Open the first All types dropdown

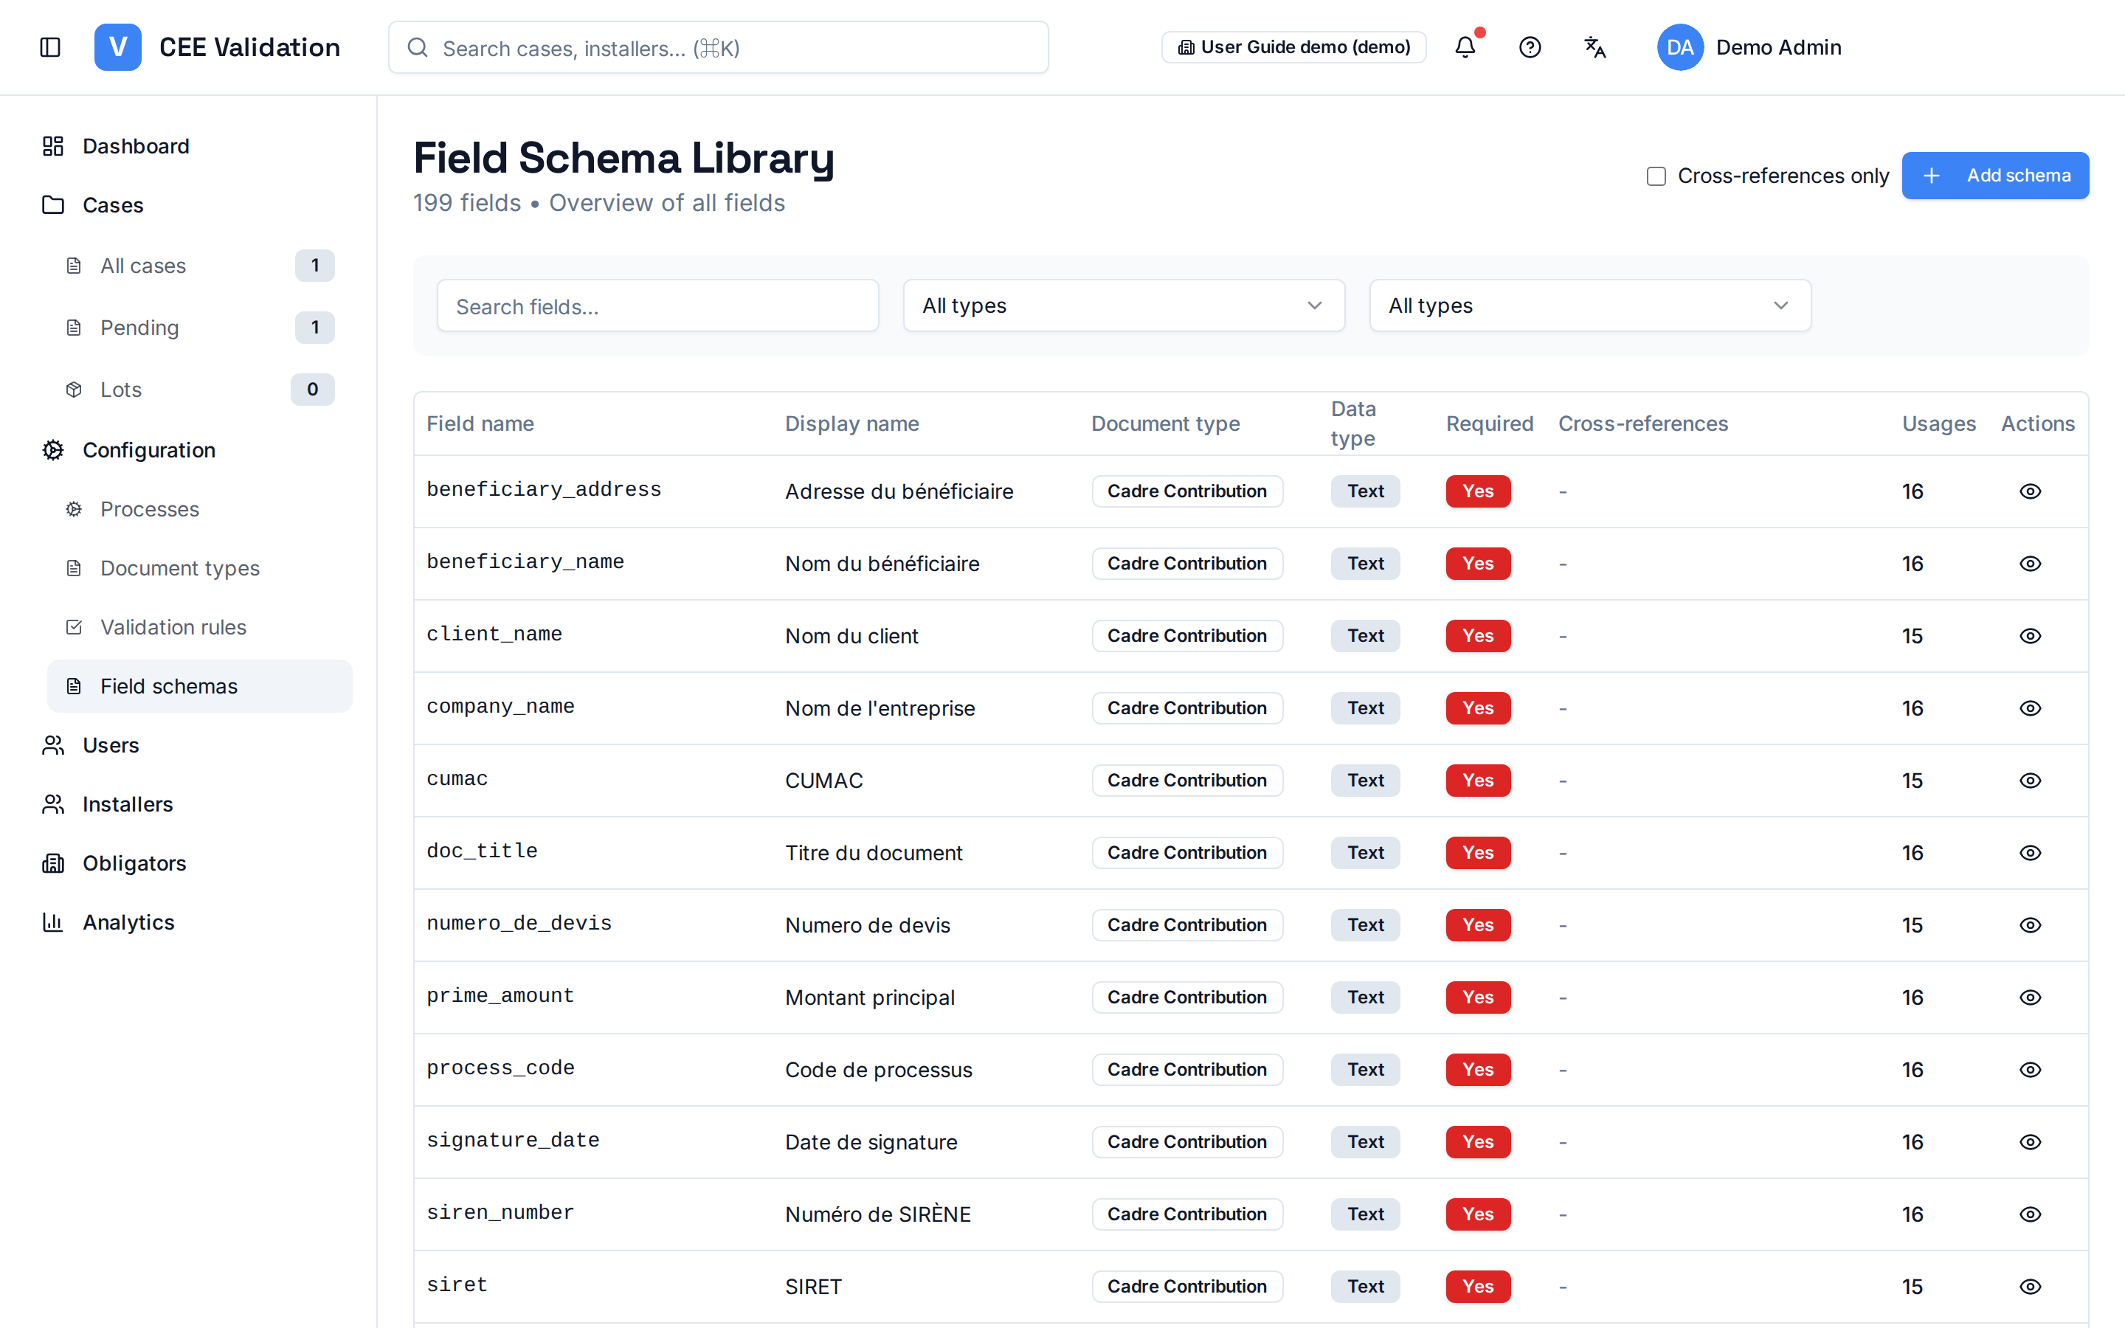(x=1124, y=305)
